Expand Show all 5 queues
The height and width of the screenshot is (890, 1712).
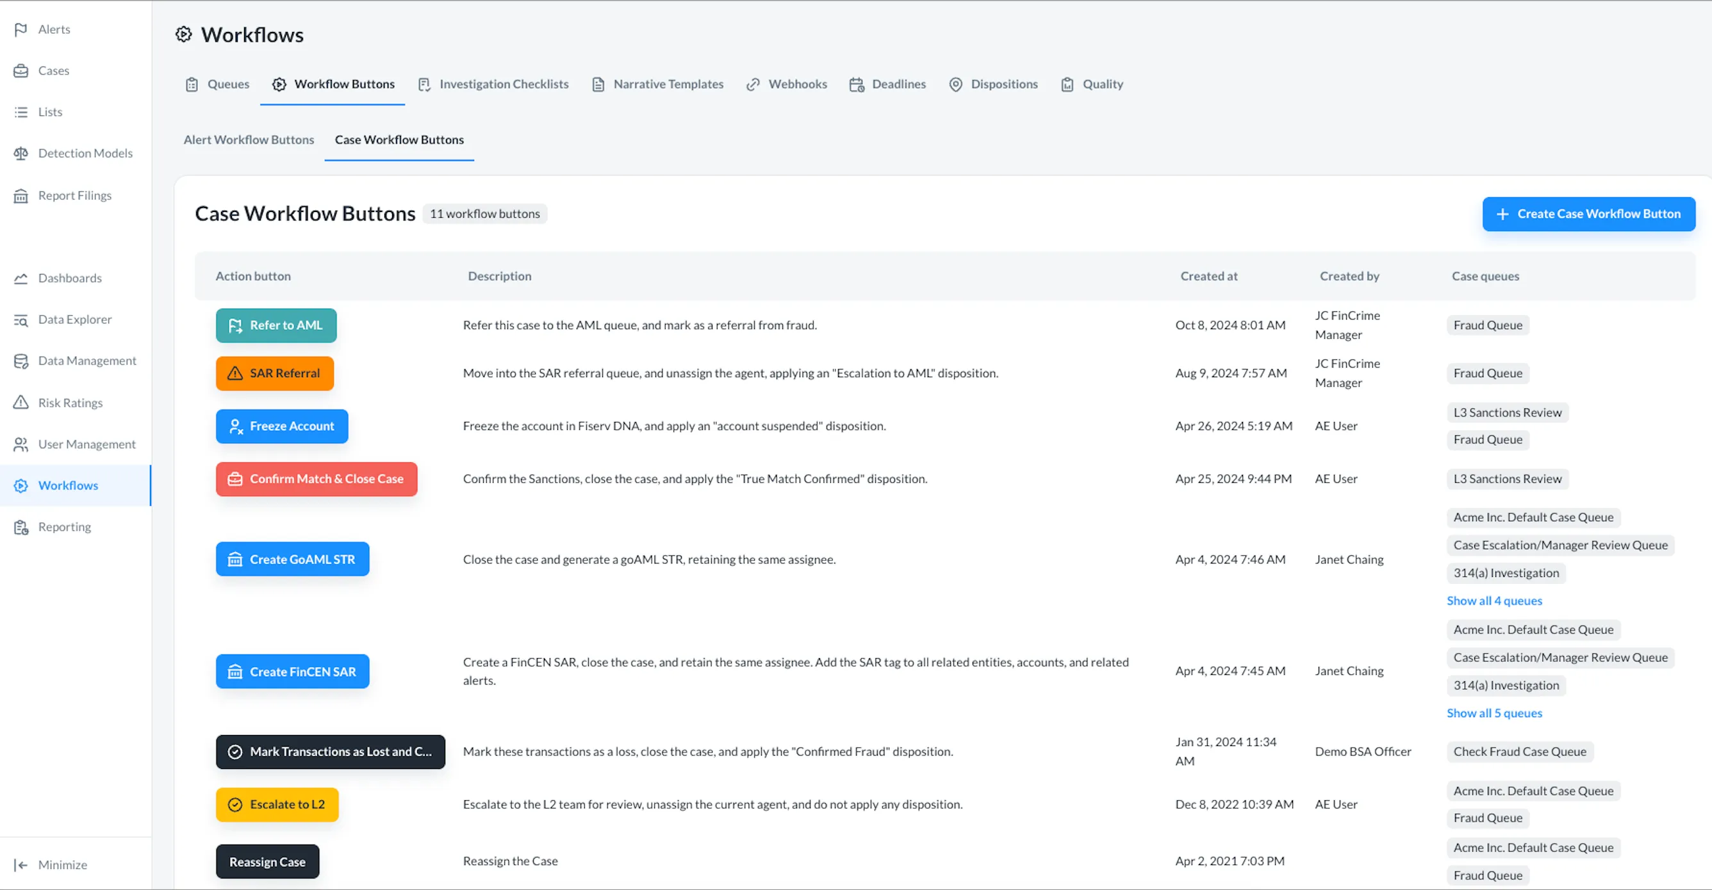(x=1494, y=713)
